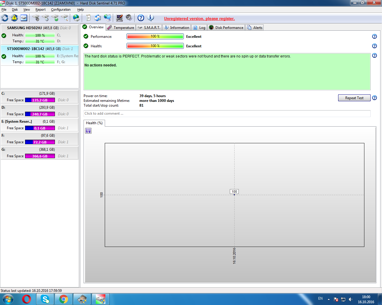Image resolution: width=382 pixels, height=305 pixels.
Task: Select the Health (%) graph tab
Action: pyautogui.click(x=94, y=123)
